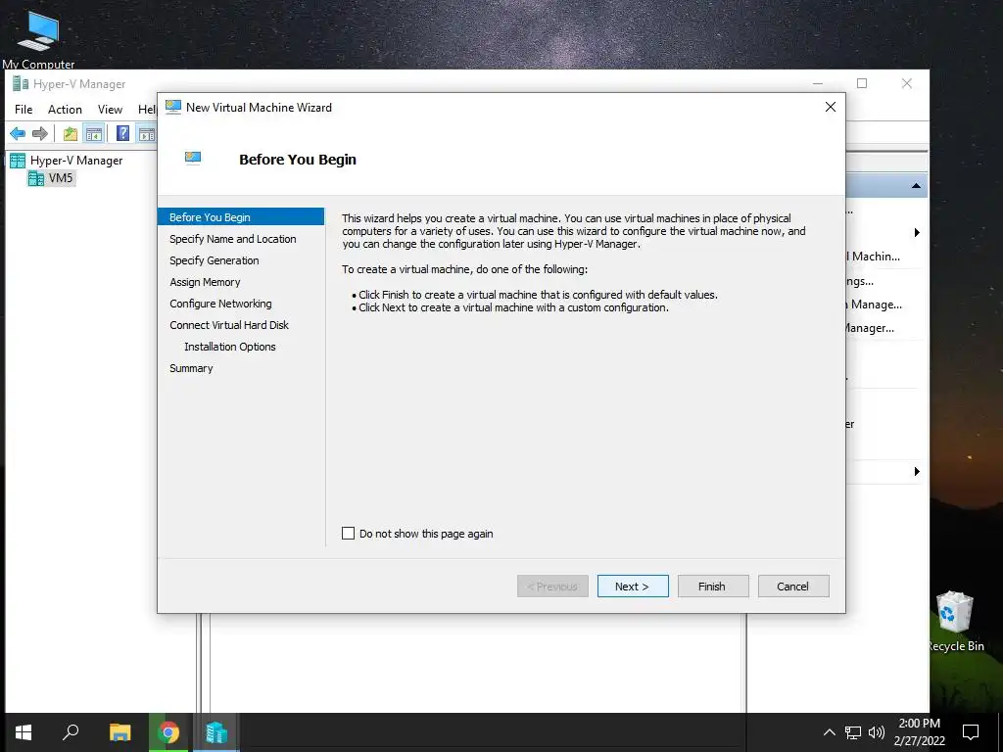Toggle Show/Hide Action Pane toolbar icon
Image resolution: width=1003 pixels, height=752 pixels.
pos(147,133)
